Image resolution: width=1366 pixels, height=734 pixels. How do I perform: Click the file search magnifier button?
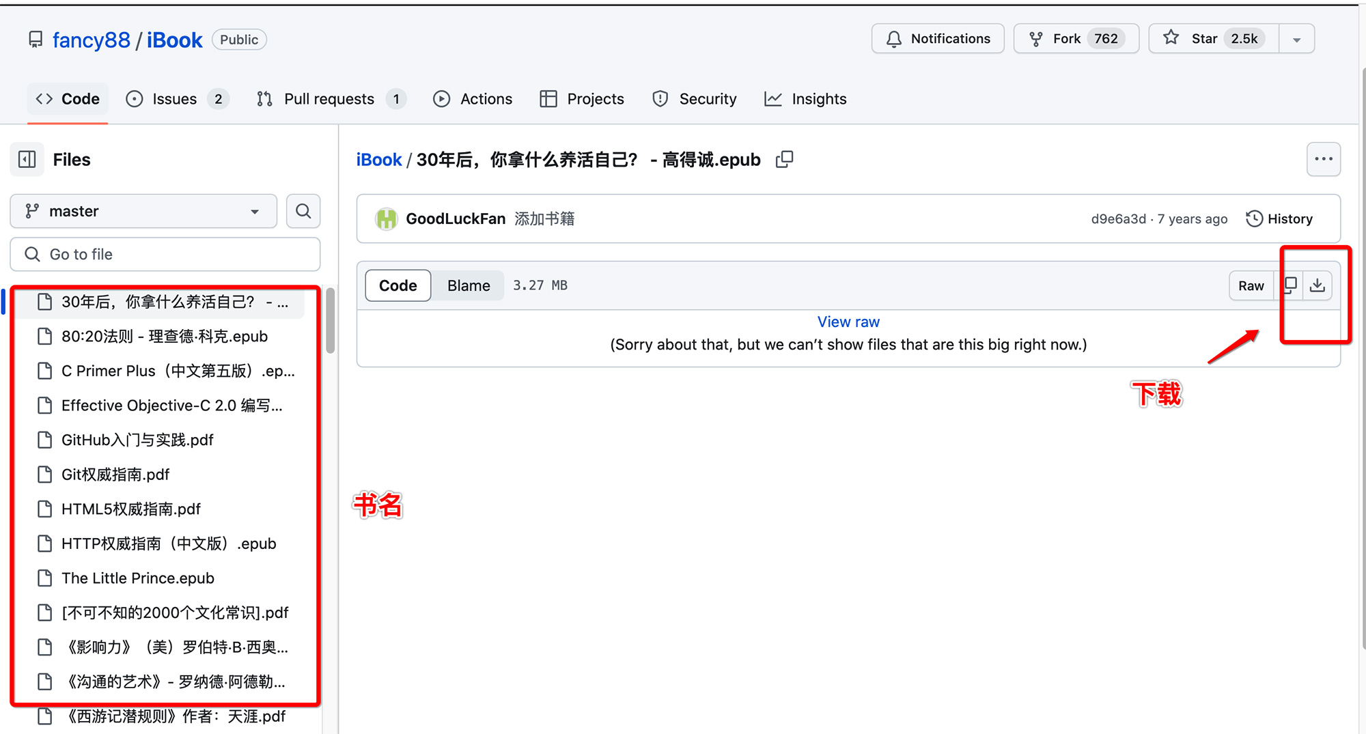click(x=303, y=211)
